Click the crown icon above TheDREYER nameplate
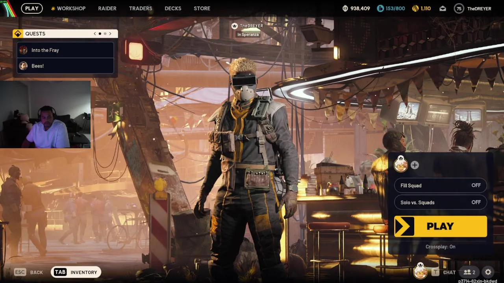 [x=235, y=26]
